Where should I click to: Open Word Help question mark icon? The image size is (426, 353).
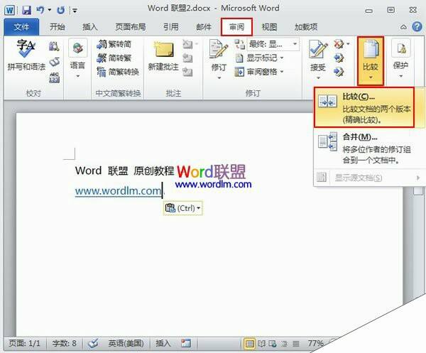(417, 26)
